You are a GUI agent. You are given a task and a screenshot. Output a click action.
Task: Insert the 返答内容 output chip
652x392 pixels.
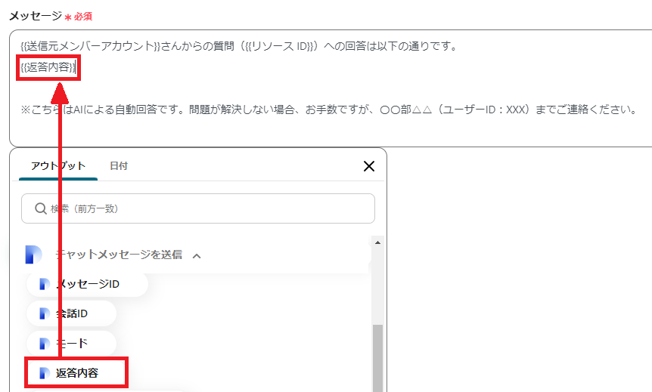(76, 373)
